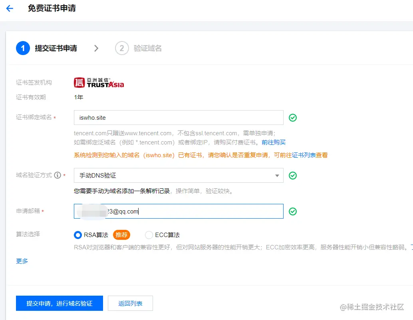Expand the 更多 options section
The image size is (413, 320).
tap(22, 261)
